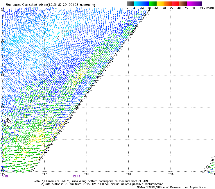Click the '20150426 ascending' text in the title
This screenshot has width=215, height=189.
click(79, 5)
